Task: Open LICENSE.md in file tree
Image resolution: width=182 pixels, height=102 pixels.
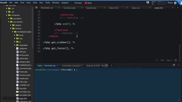Action: (x=24, y=85)
